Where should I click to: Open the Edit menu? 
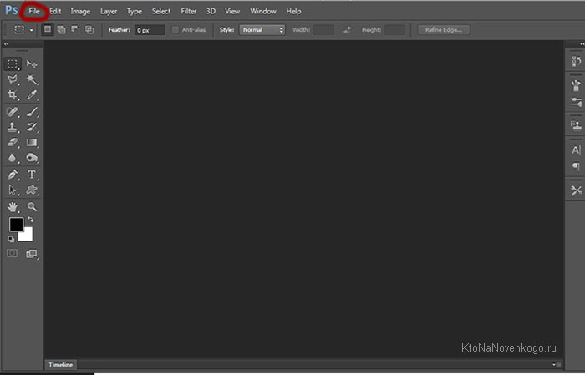55,11
